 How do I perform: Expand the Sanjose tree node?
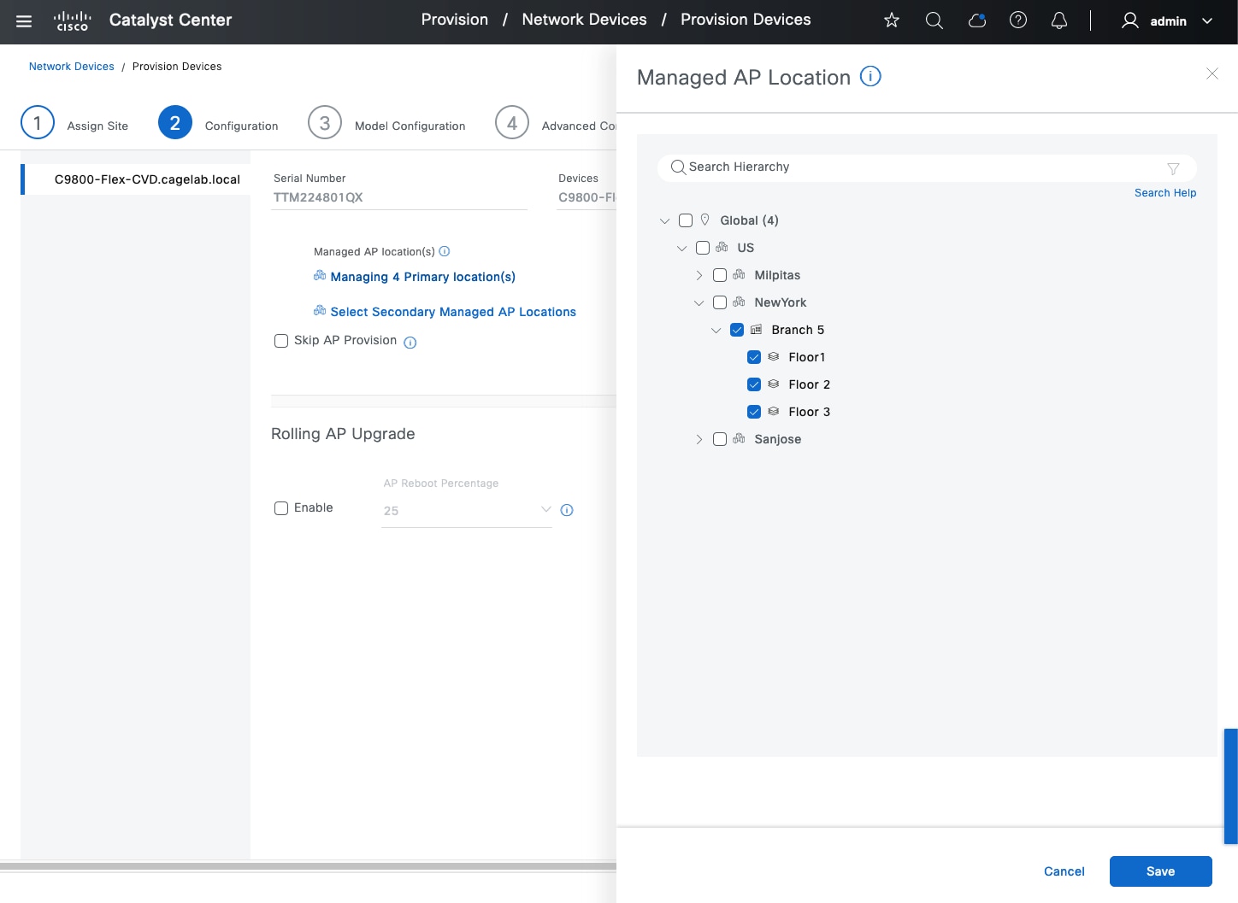(699, 439)
